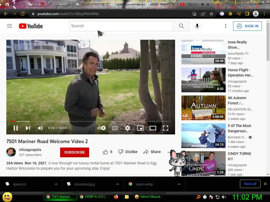
Task: Click the 11:02 PM taskbar clock
Action: coord(247,197)
